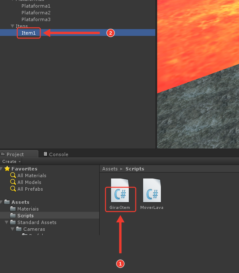239x273 pixels.
Task: Click the Console tab icon
Action: pos(45,154)
